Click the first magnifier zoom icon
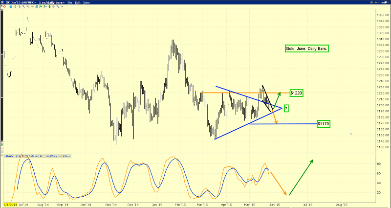 point(23,6)
